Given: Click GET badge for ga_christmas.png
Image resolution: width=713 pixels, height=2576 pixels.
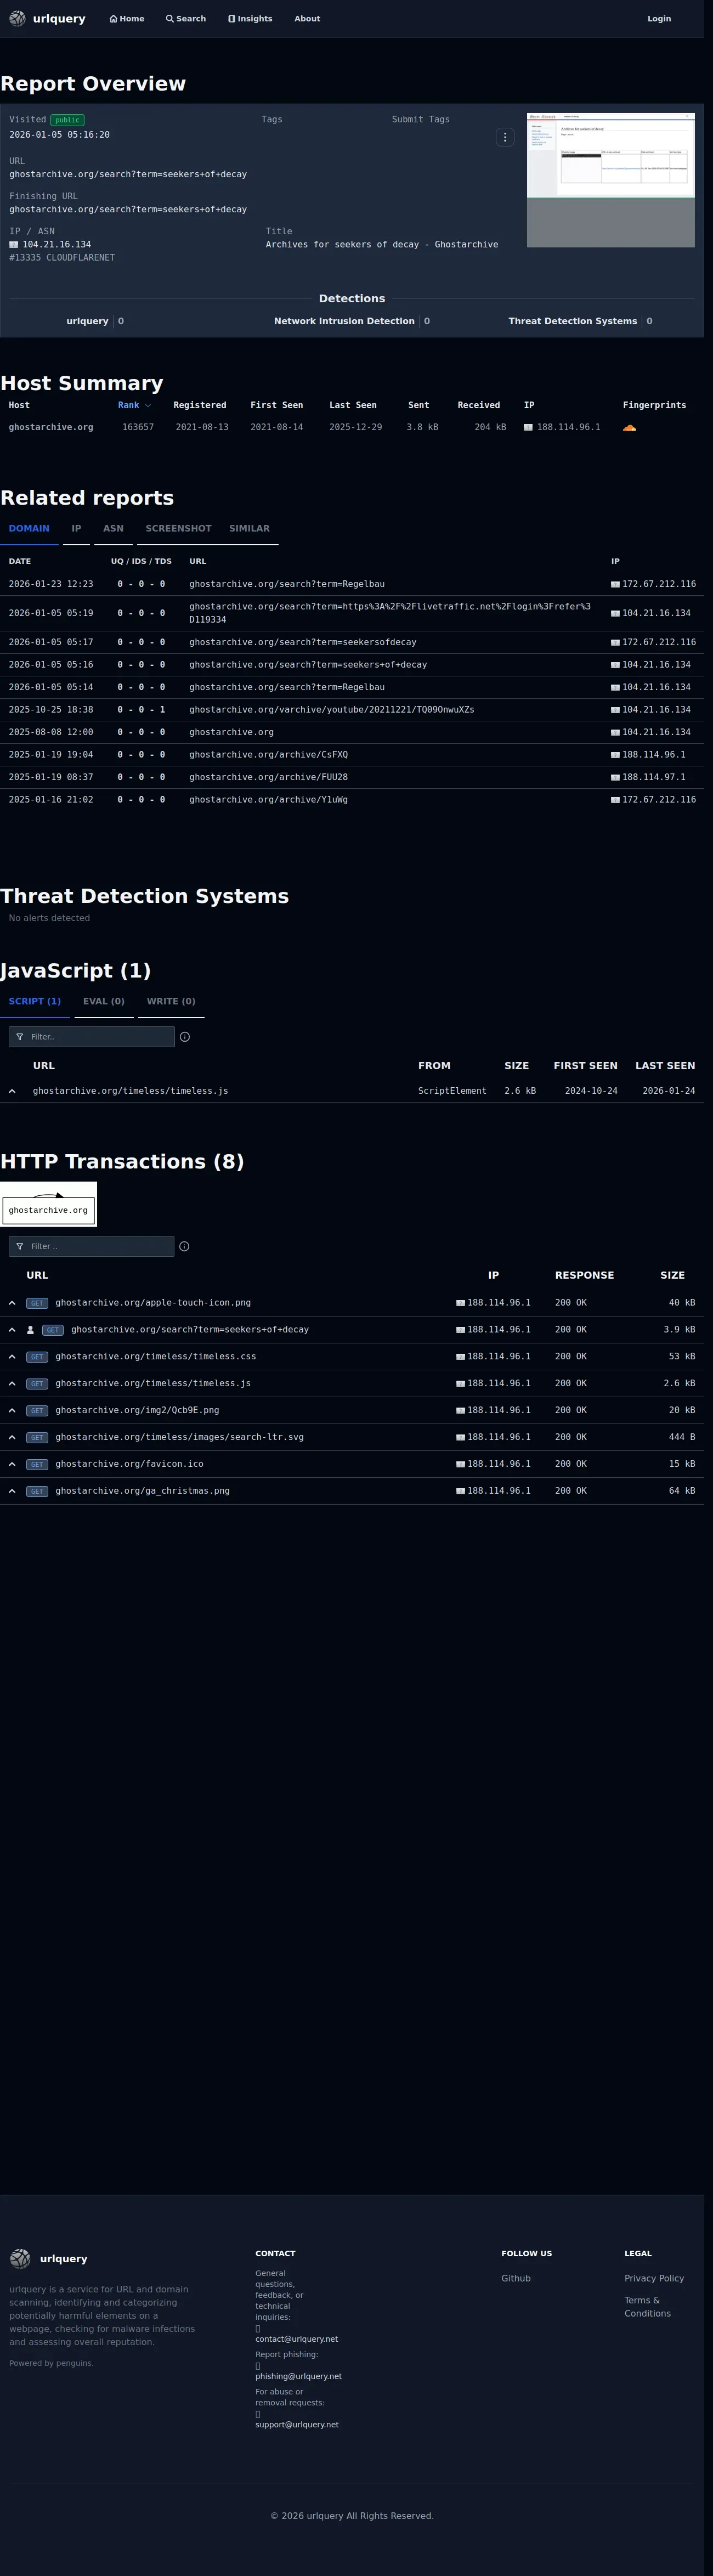Looking at the screenshot, I should [x=37, y=1491].
